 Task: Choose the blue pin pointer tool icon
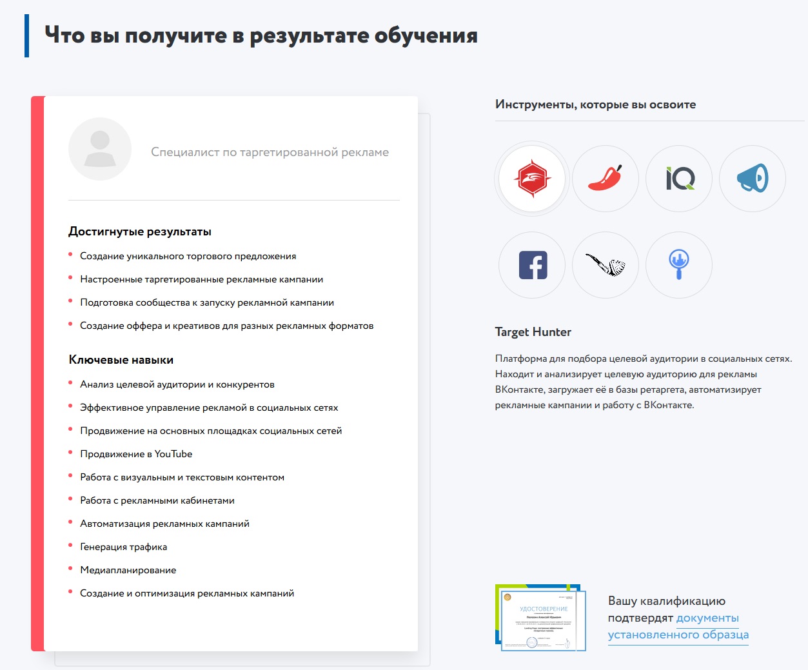(679, 265)
